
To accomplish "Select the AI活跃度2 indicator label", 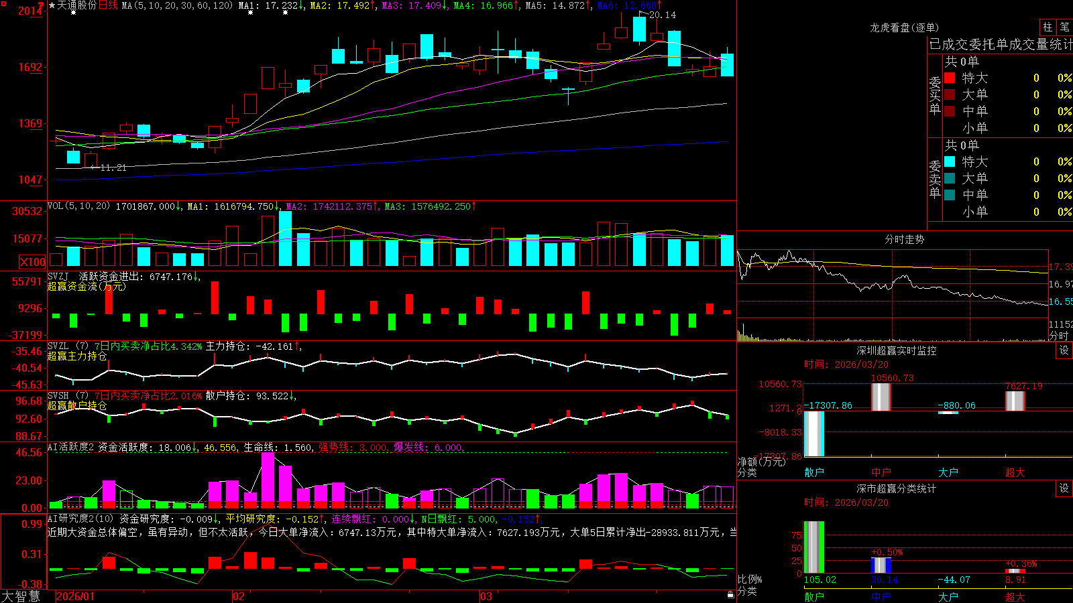I will (x=71, y=447).
